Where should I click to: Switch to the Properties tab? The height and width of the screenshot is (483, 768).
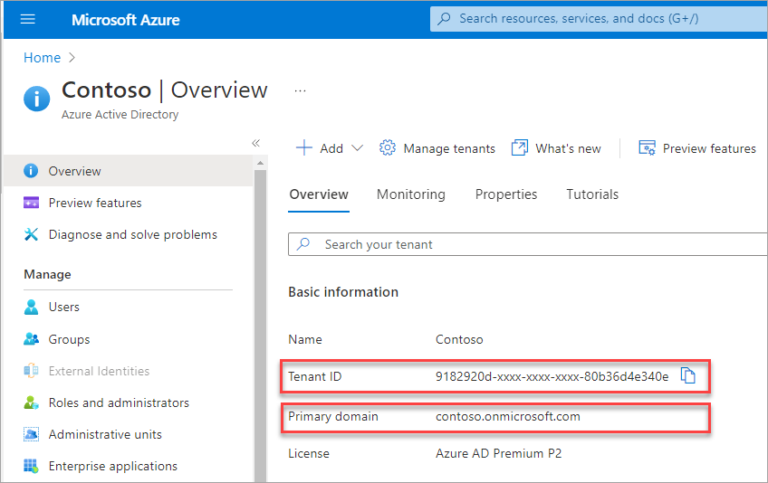tap(506, 194)
